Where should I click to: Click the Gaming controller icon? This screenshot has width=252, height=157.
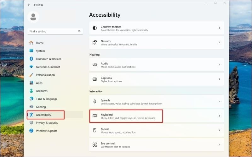(x=31, y=107)
